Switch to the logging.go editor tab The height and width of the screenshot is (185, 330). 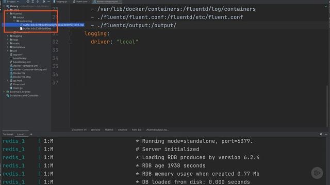coord(61,2)
